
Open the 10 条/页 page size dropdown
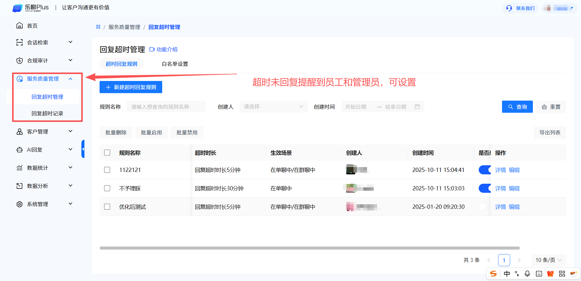[x=548, y=260]
